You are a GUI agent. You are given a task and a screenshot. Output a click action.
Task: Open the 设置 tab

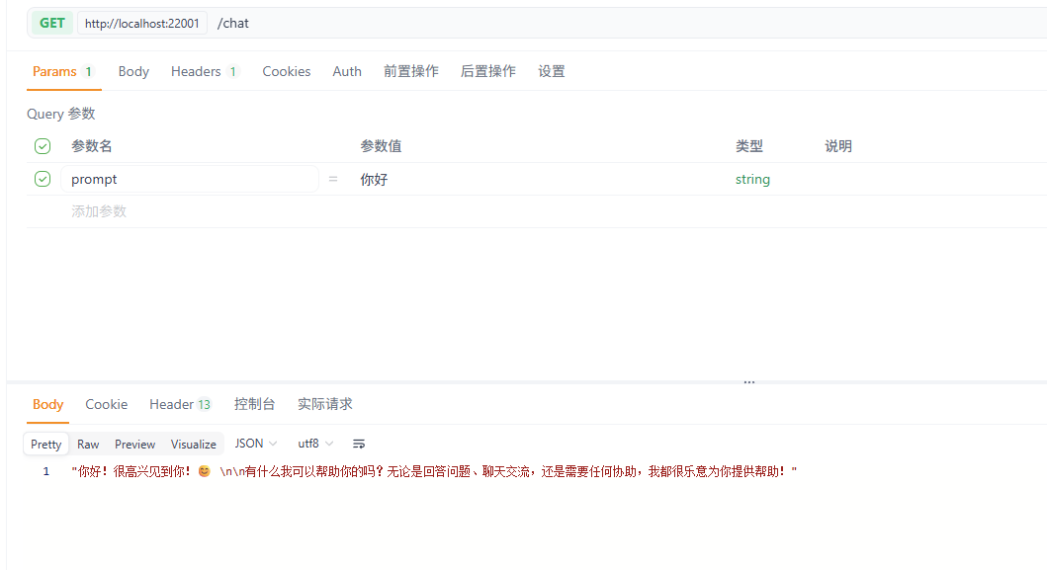click(x=552, y=71)
